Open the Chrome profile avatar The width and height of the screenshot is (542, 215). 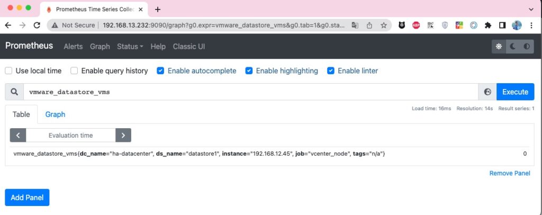pyautogui.click(x=517, y=25)
